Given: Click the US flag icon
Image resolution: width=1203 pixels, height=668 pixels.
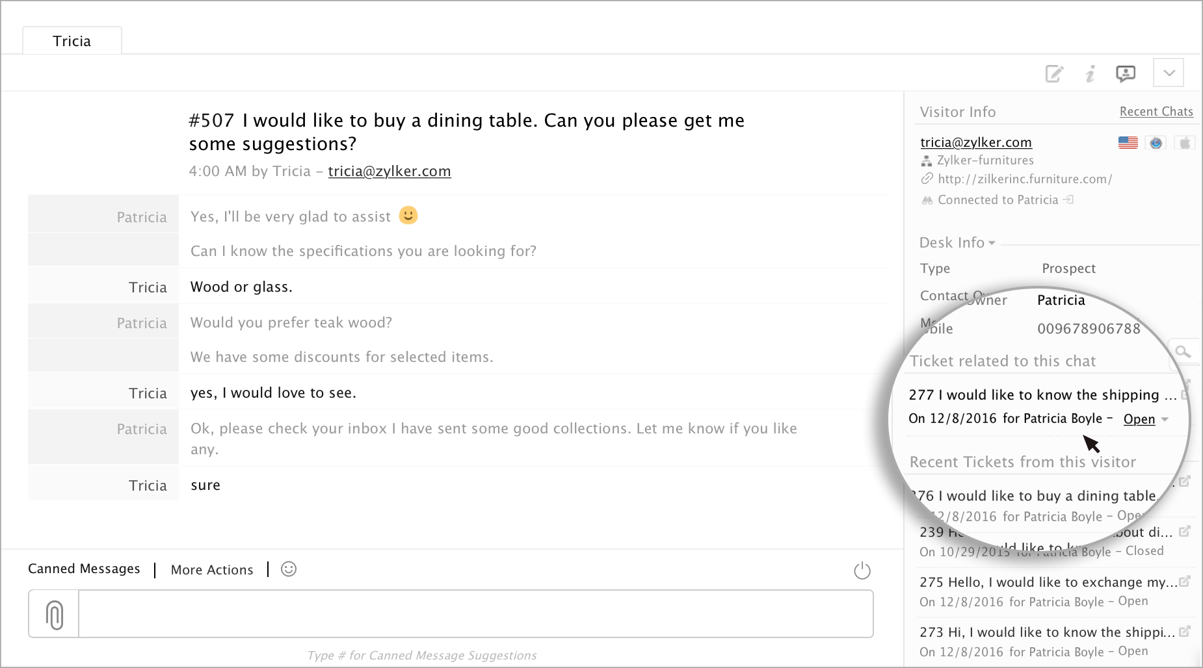Looking at the screenshot, I should point(1128,143).
